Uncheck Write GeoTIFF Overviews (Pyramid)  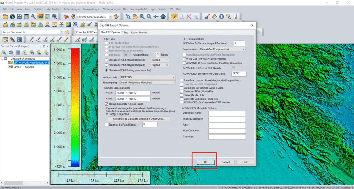click(184, 59)
